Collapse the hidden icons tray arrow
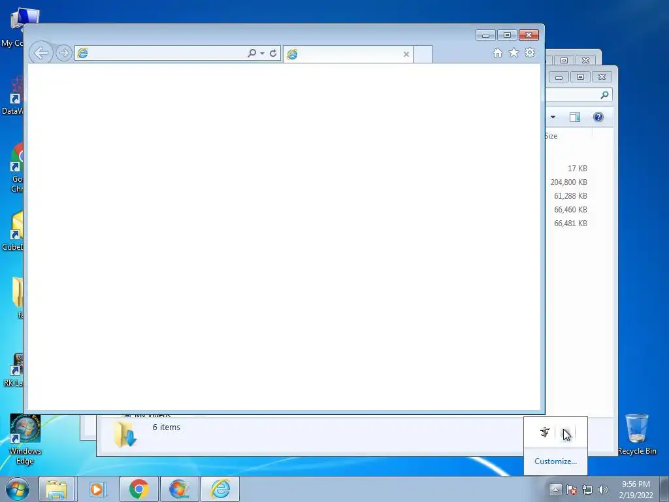This screenshot has width=669, height=502. pyautogui.click(x=555, y=489)
